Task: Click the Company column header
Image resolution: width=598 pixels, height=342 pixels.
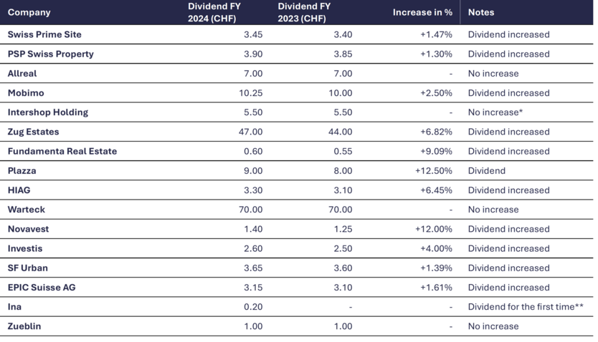Action: tap(29, 12)
